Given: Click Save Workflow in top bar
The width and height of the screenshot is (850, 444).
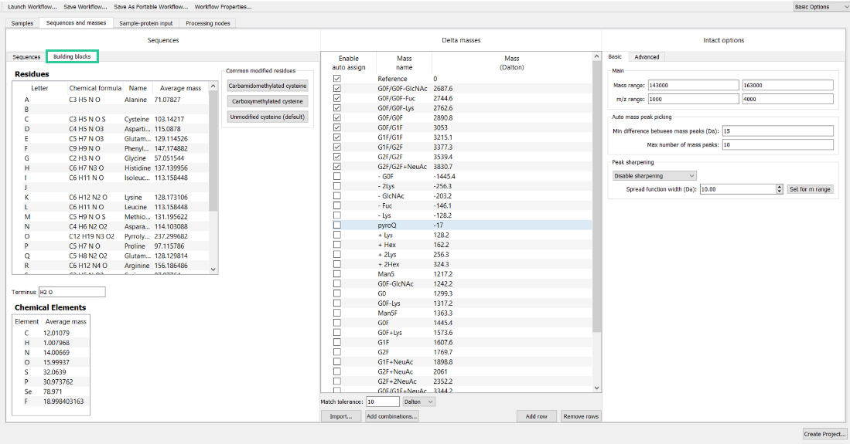Looking at the screenshot, I should tap(86, 7).
